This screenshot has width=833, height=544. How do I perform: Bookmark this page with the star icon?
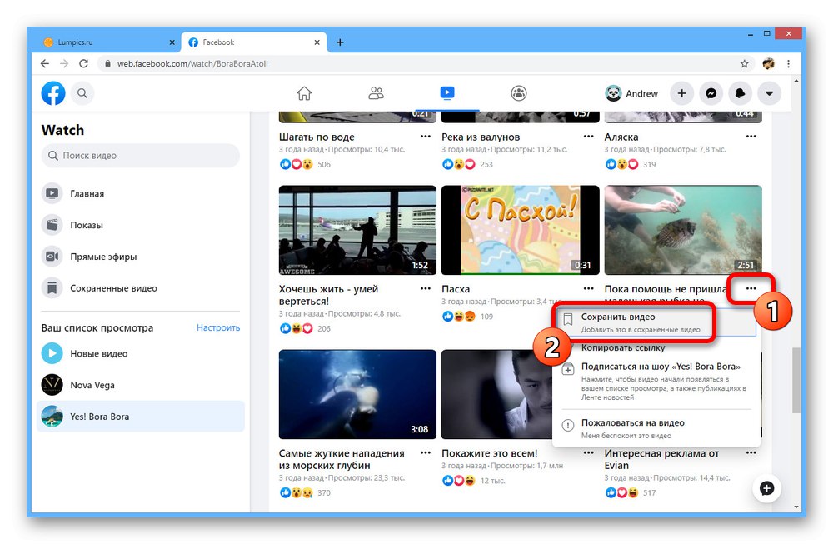(744, 64)
